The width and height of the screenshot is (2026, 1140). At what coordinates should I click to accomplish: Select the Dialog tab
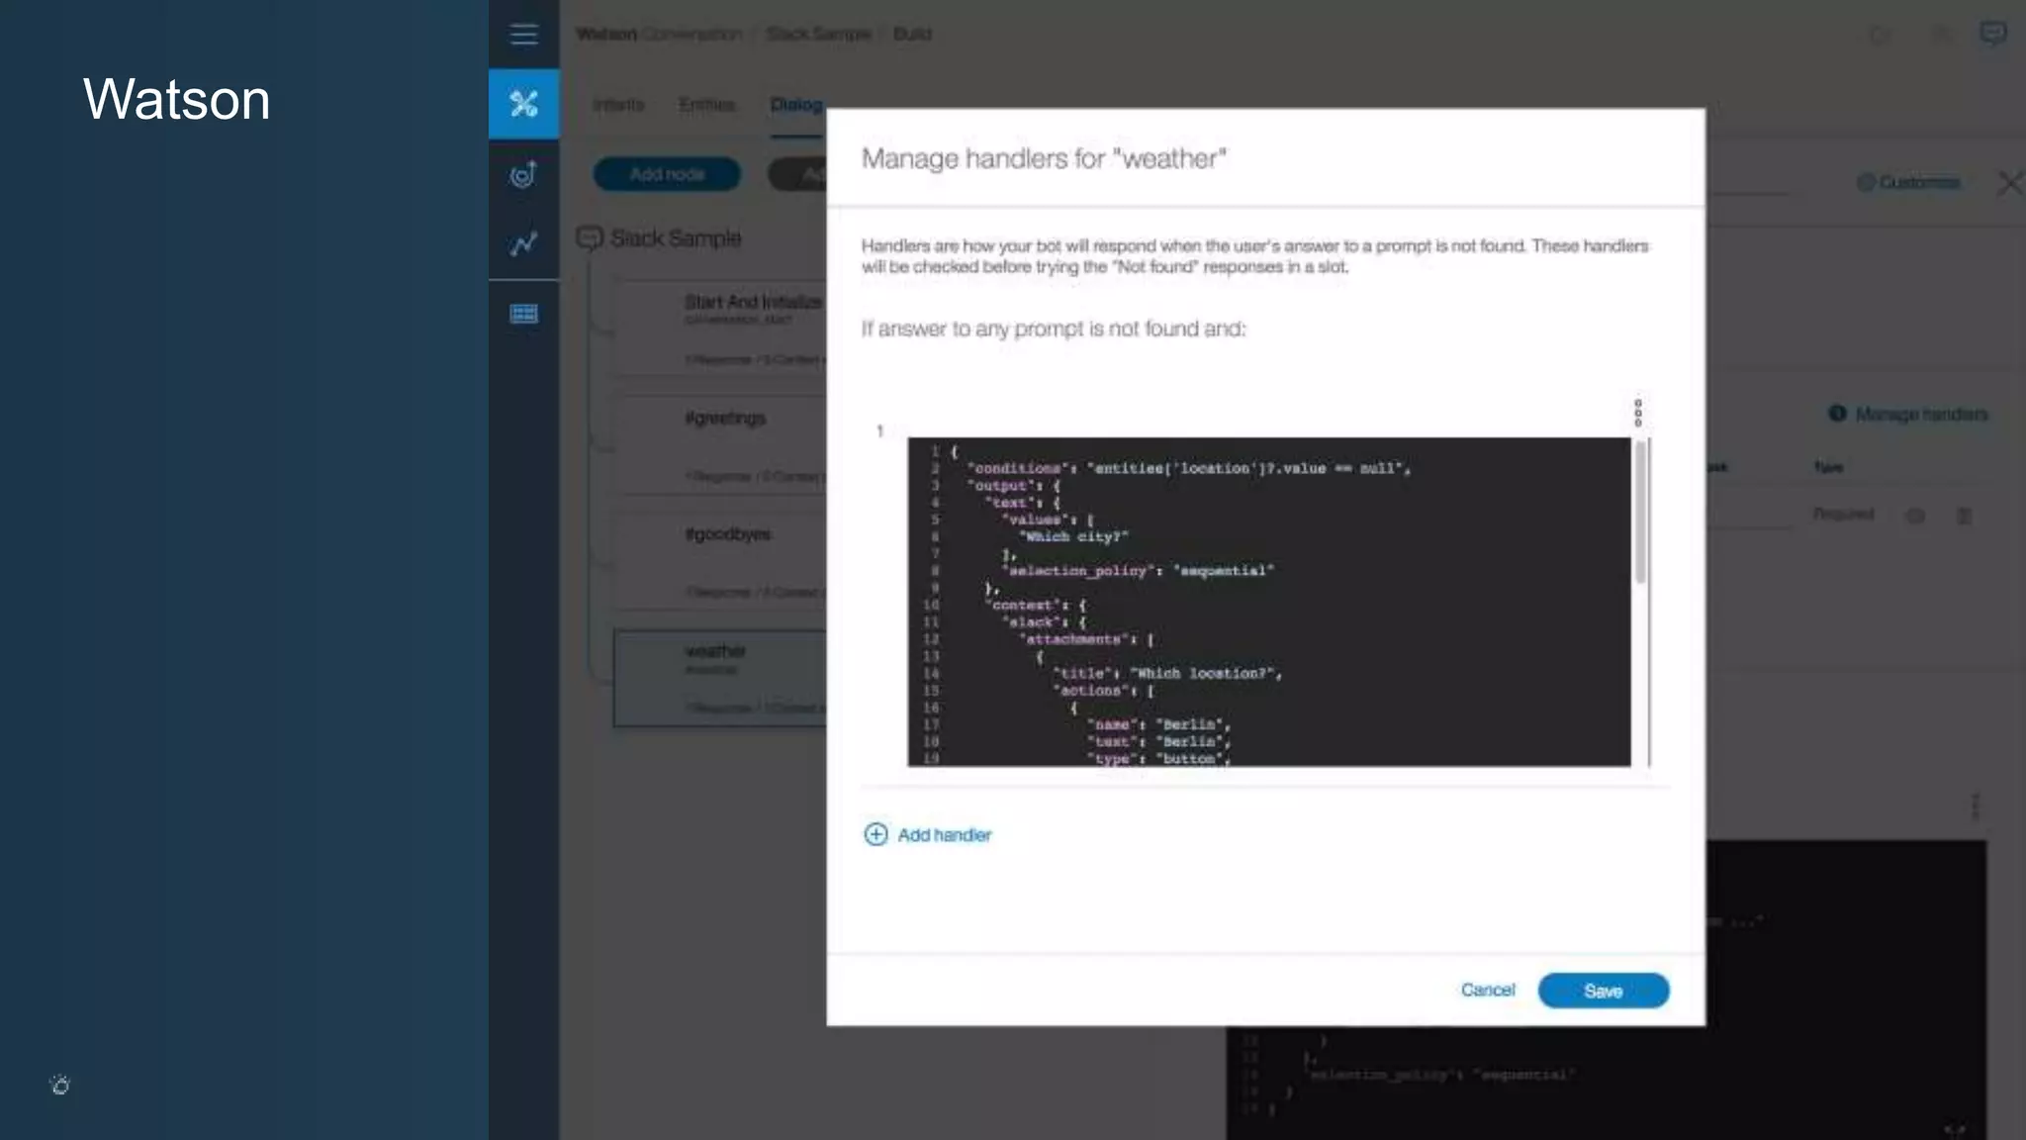(795, 105)
